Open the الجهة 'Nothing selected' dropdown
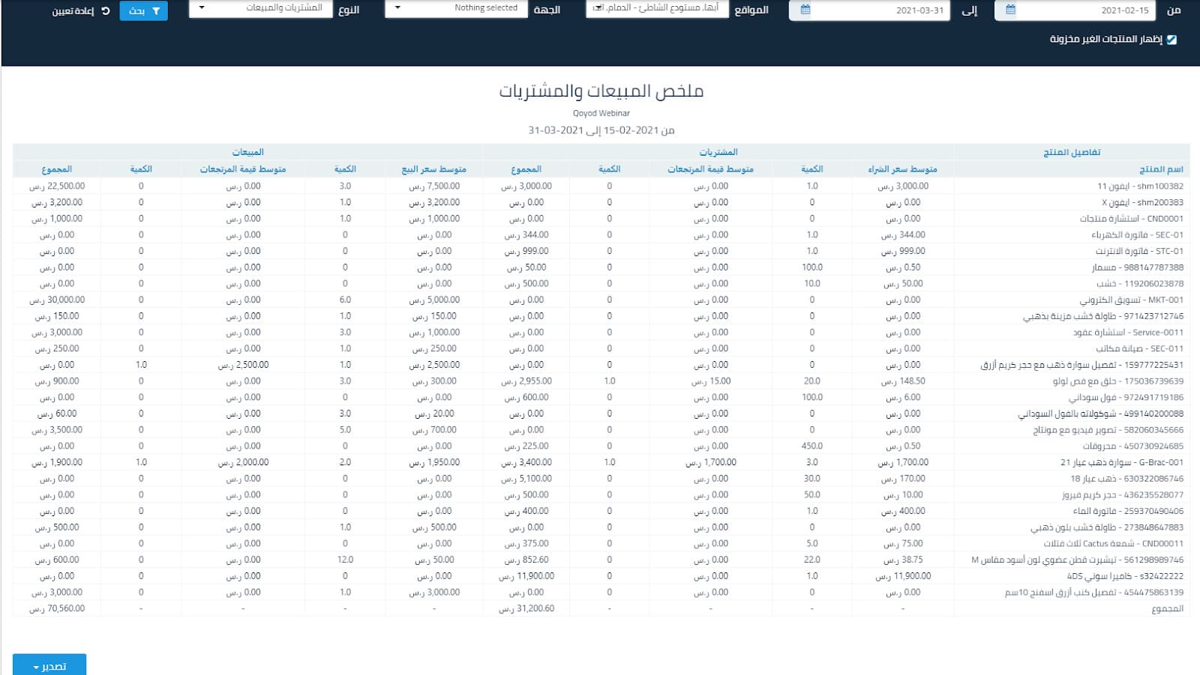The image size is (1200, 675). [x=454, y=8]
